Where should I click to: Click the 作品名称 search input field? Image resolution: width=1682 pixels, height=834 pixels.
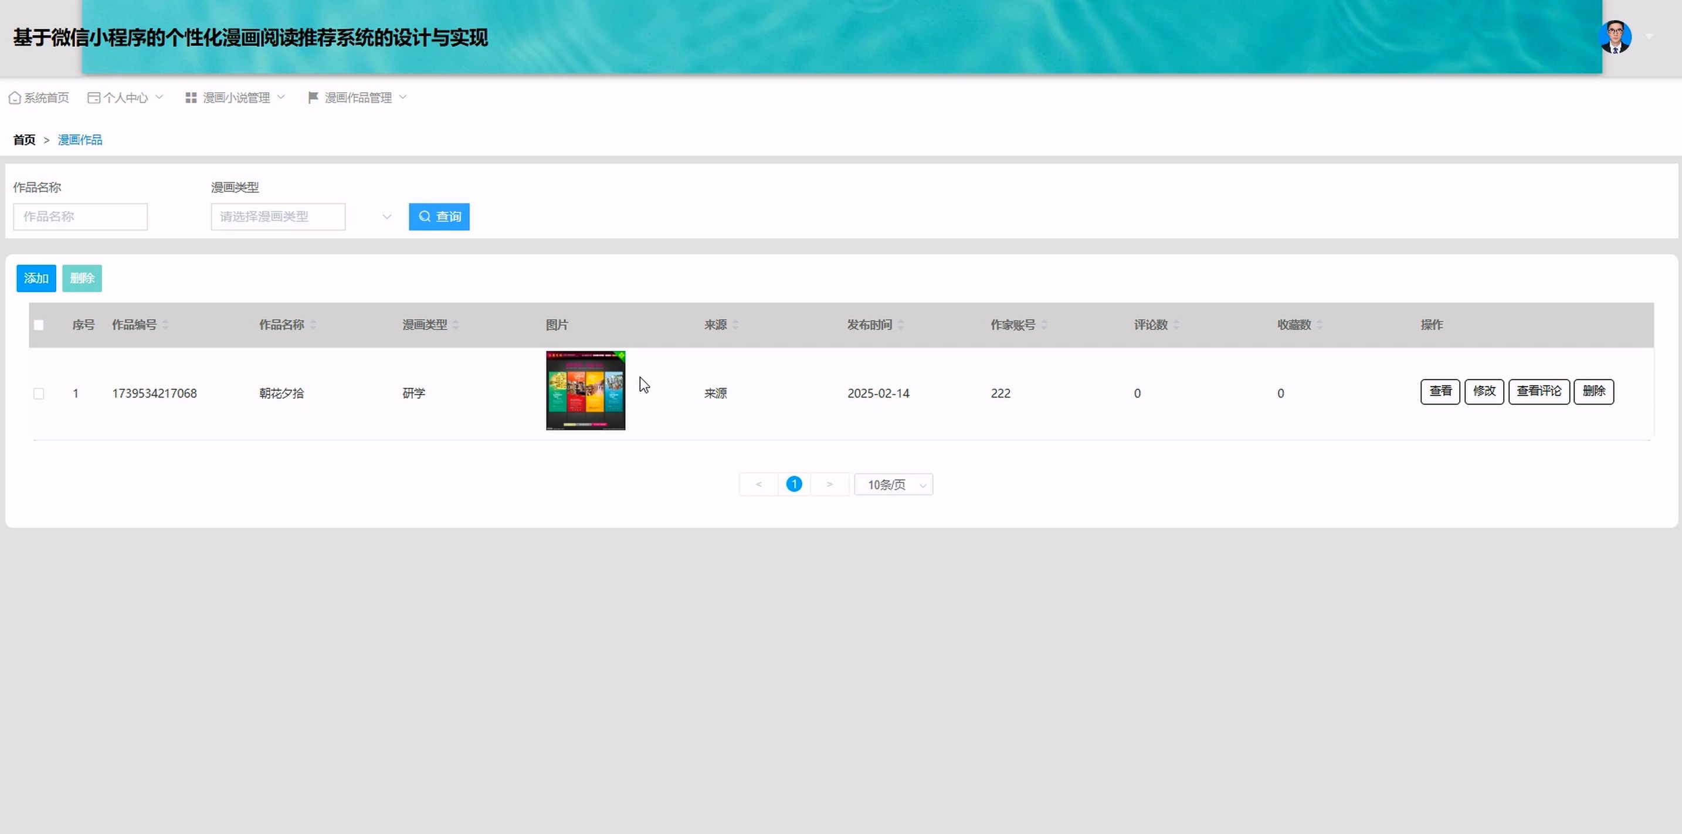(x=80, y=217)
